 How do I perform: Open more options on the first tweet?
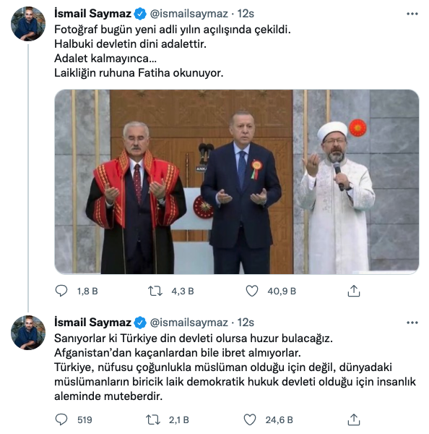point(412,14)
